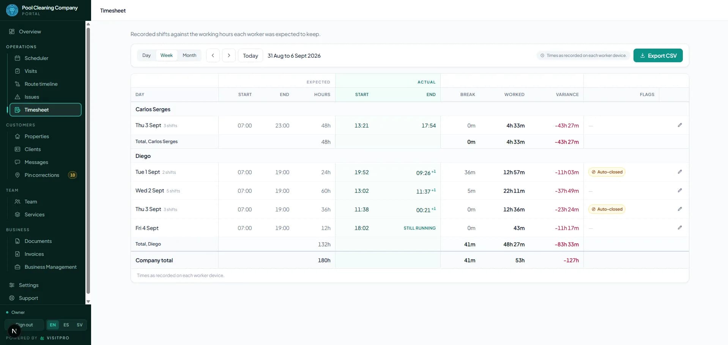
Task: Click the Clients card icon
Action: 17,149
